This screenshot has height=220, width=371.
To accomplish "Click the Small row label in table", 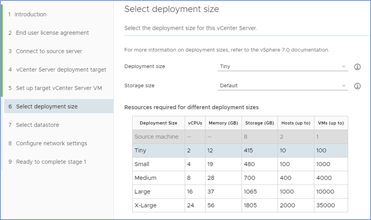I will pos(142,164).
